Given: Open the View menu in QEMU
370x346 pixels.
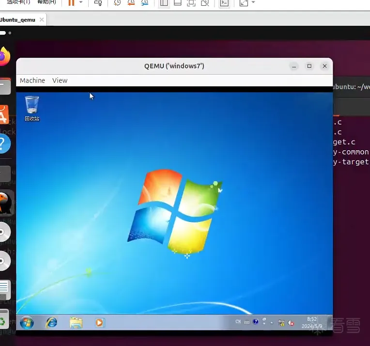Looking at the screenshot, I should (x=60, y=80).
